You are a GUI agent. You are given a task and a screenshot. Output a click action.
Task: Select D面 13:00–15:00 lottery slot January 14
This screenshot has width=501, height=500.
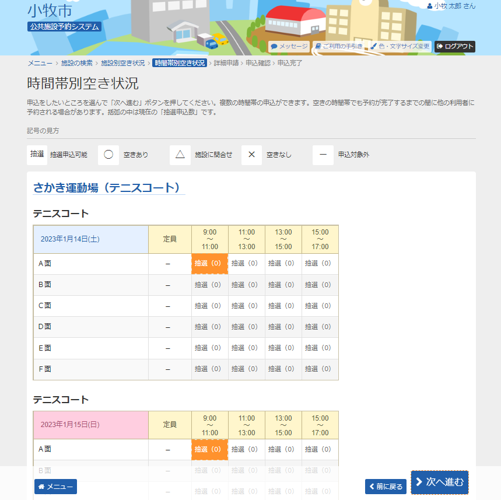283,327
